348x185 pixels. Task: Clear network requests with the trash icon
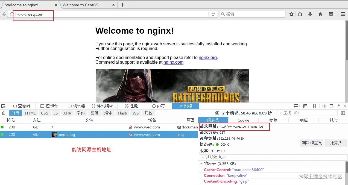tap(4, 113)
